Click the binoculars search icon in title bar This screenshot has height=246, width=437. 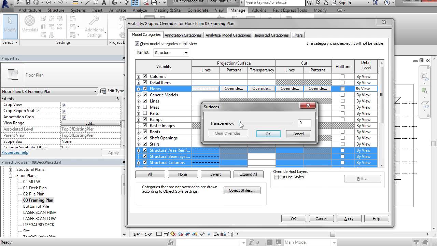click(310, 3)
